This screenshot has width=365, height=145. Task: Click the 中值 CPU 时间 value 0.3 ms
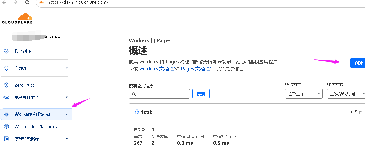pos(185,143)
